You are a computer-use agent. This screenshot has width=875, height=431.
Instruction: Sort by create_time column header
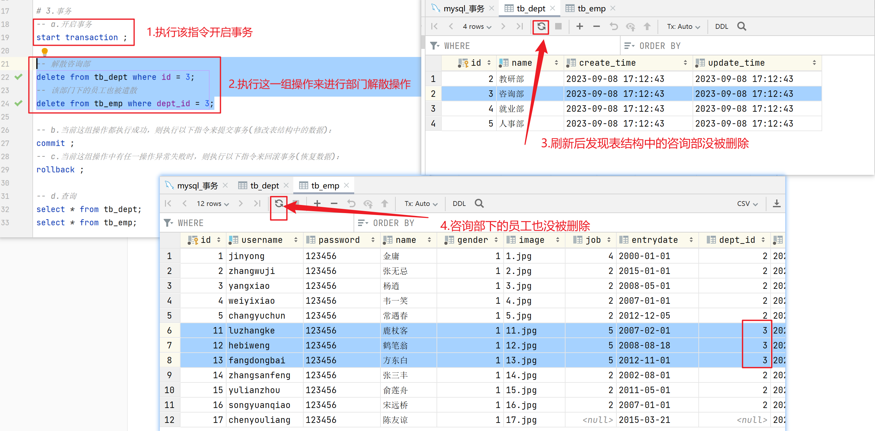pos(628,63)
